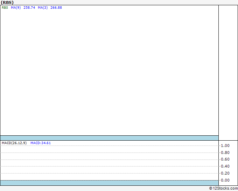Click the 0.20 axis label

pos(225,173)
